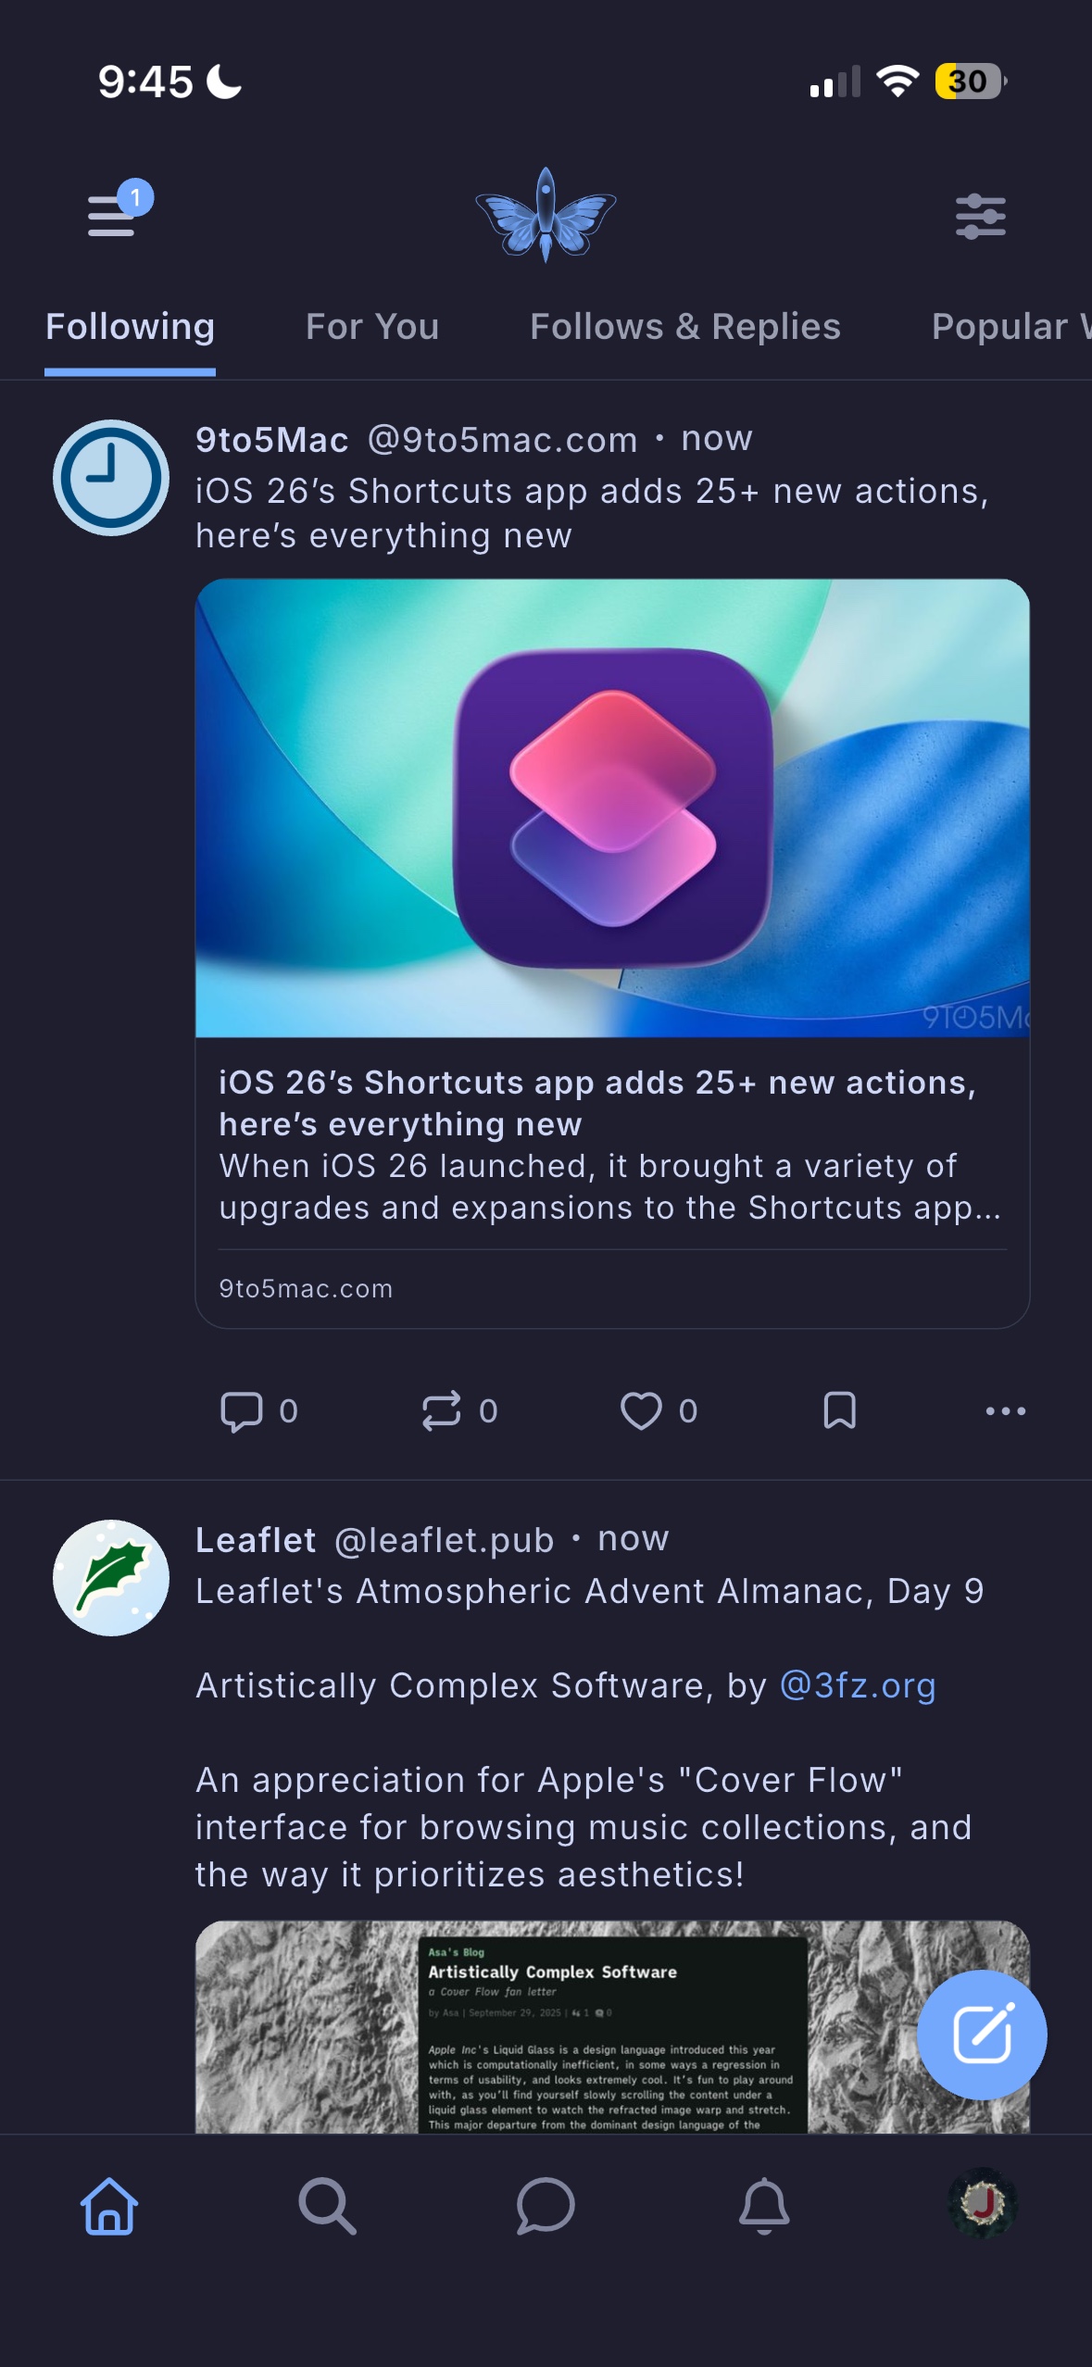Open chat messages icon in bottom bar
This screenshot has width=1092, height=2367.
tap(546, 2206)
